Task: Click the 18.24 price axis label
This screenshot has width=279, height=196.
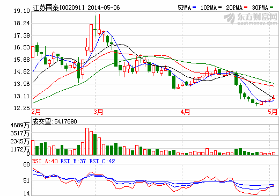Action: pos(22,23)
